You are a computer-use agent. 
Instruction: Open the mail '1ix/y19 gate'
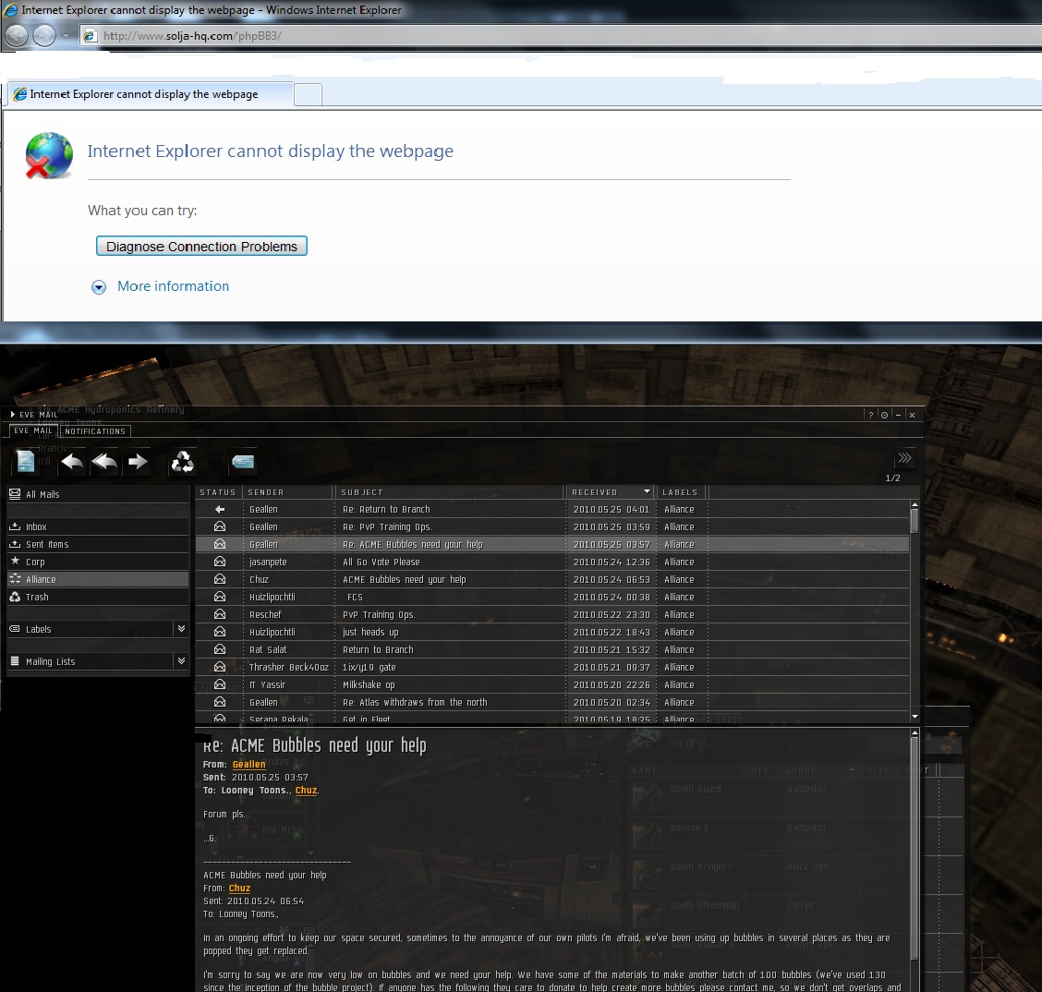tap(552, 667)
